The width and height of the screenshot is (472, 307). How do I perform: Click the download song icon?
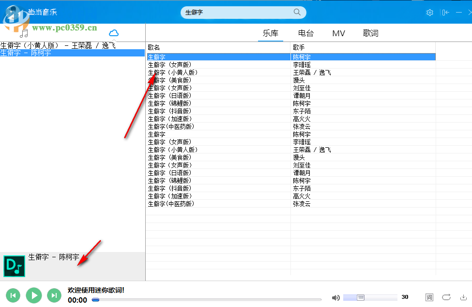pos(463,297)
